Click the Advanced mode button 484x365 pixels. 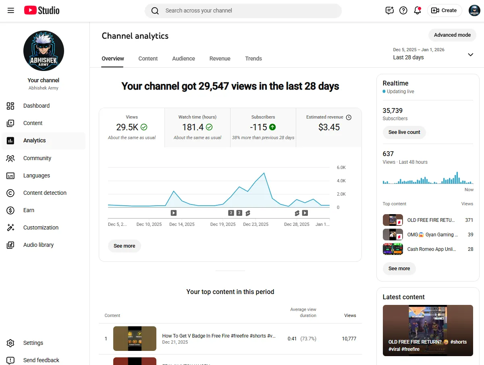(x=452, y=35)
